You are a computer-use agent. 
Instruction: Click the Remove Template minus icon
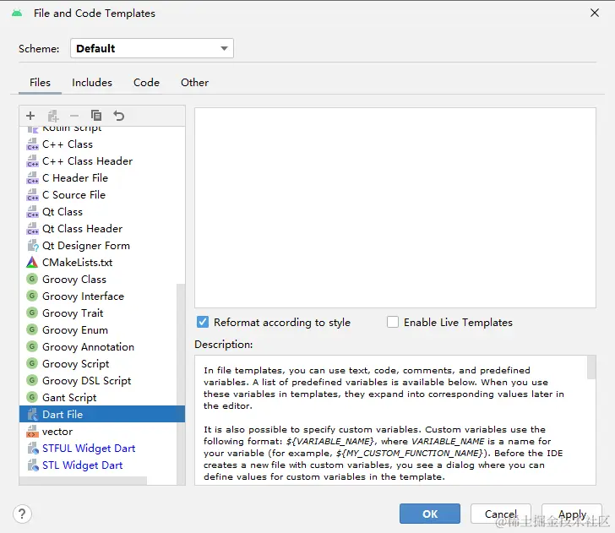click(74, 116)
